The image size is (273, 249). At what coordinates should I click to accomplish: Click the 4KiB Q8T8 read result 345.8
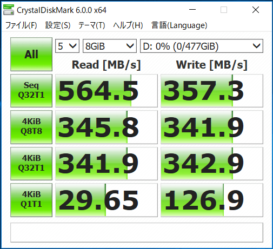(106, 127)
